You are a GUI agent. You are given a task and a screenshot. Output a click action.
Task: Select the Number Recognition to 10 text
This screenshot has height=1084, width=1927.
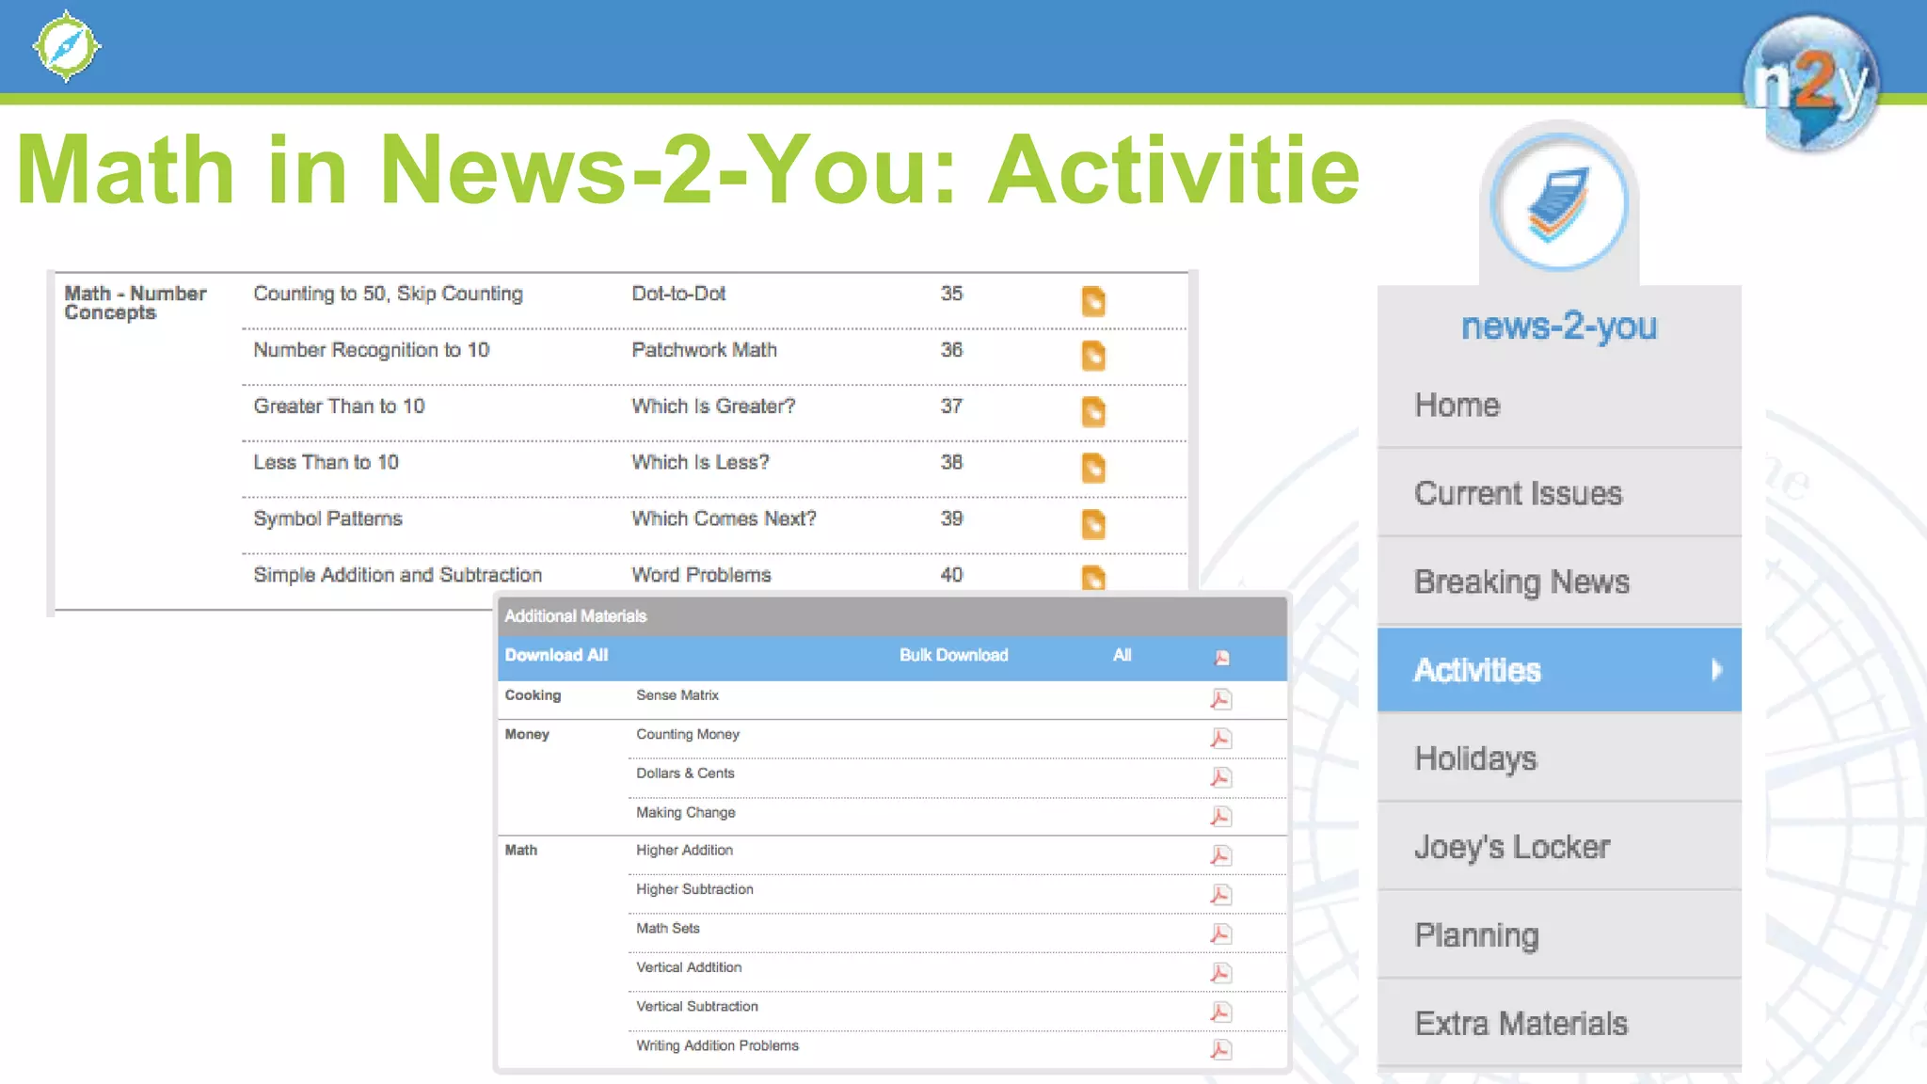(371, 350)
